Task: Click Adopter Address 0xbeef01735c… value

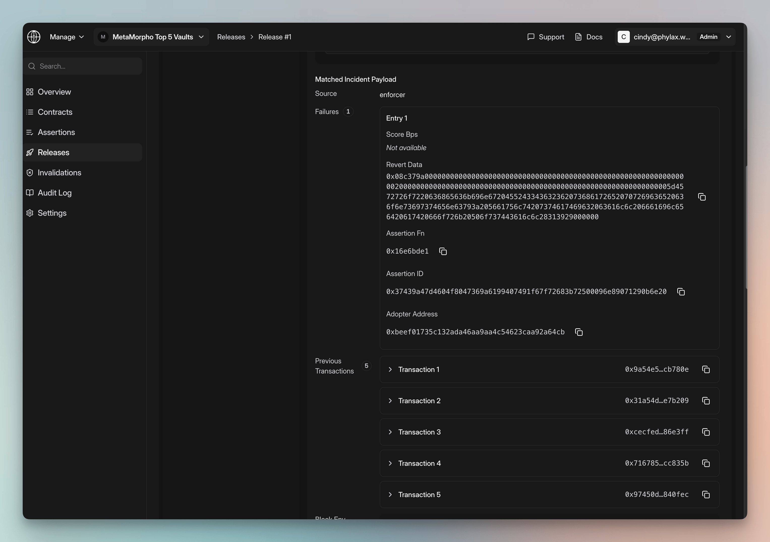Action: pyautogui.click(x=475, y=332)
